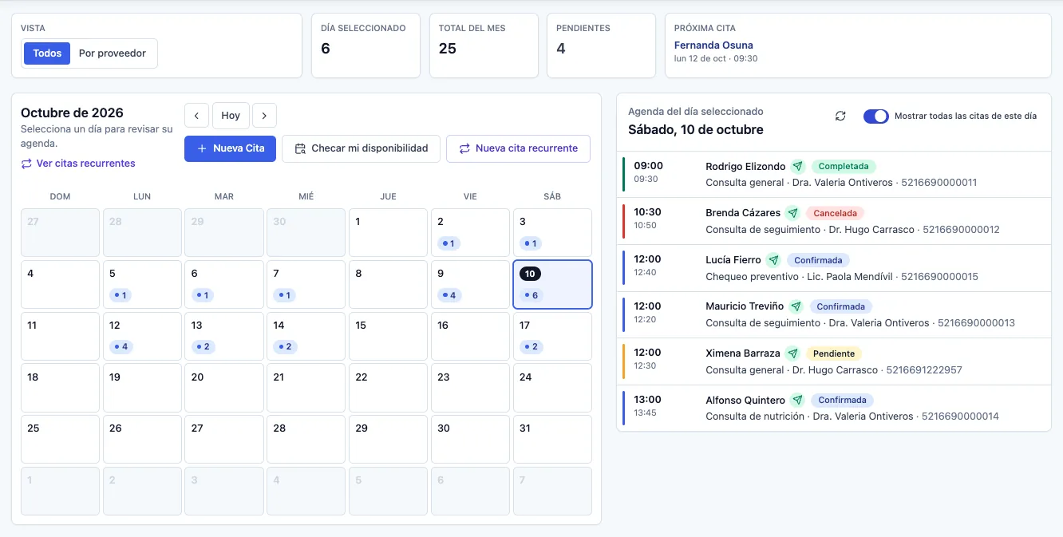Switch to 'Por proveedor' view
Image resolution: width=1063 pixels, height=537 pixels.
(113, 53)
